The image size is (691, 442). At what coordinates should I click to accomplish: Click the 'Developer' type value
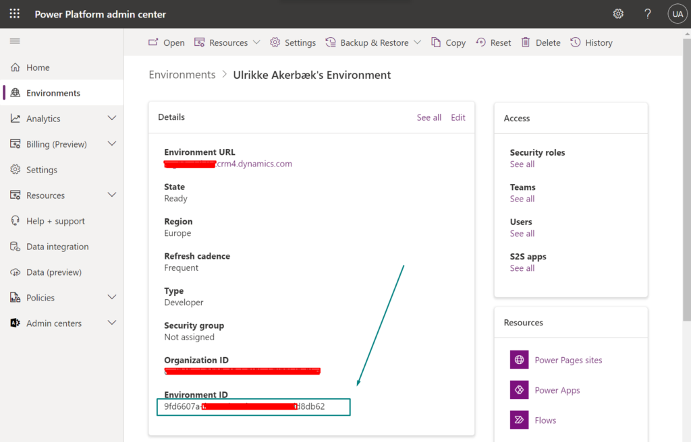[x=184, y=303]
